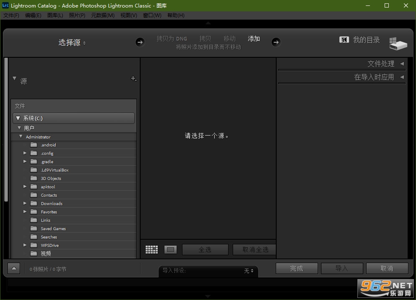This screenshot has width=416, height=300.
Task: Expand the .config folder
Action: pyautogui.click(x=25, y=153)
